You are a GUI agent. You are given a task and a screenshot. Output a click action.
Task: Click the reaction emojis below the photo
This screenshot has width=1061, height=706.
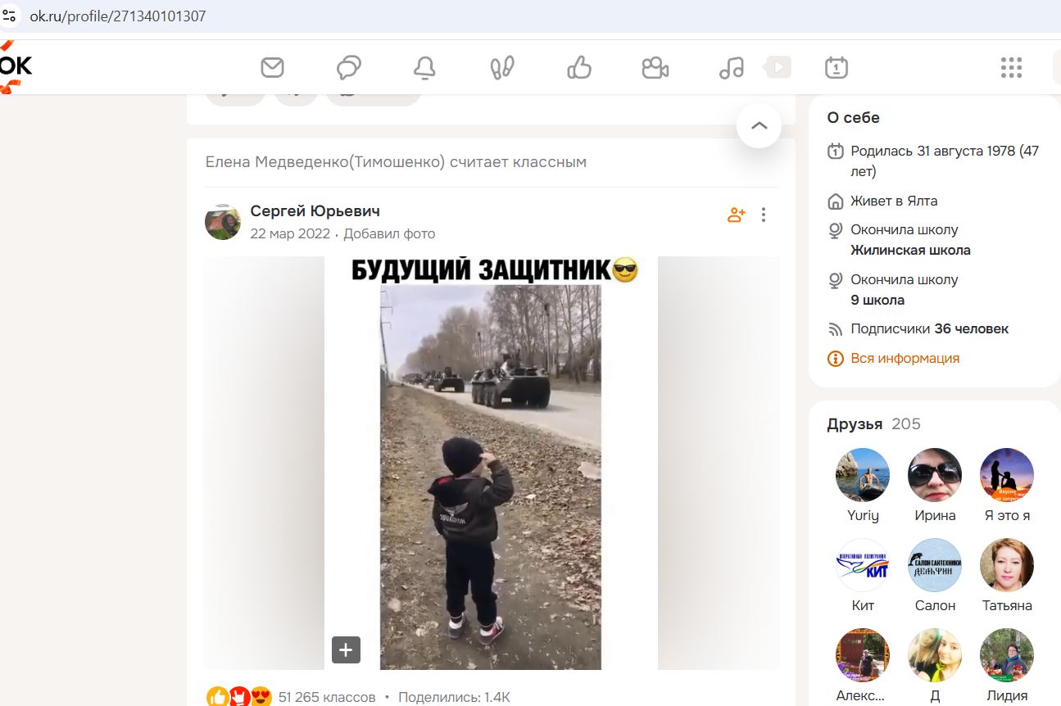[x=239, y=697]
